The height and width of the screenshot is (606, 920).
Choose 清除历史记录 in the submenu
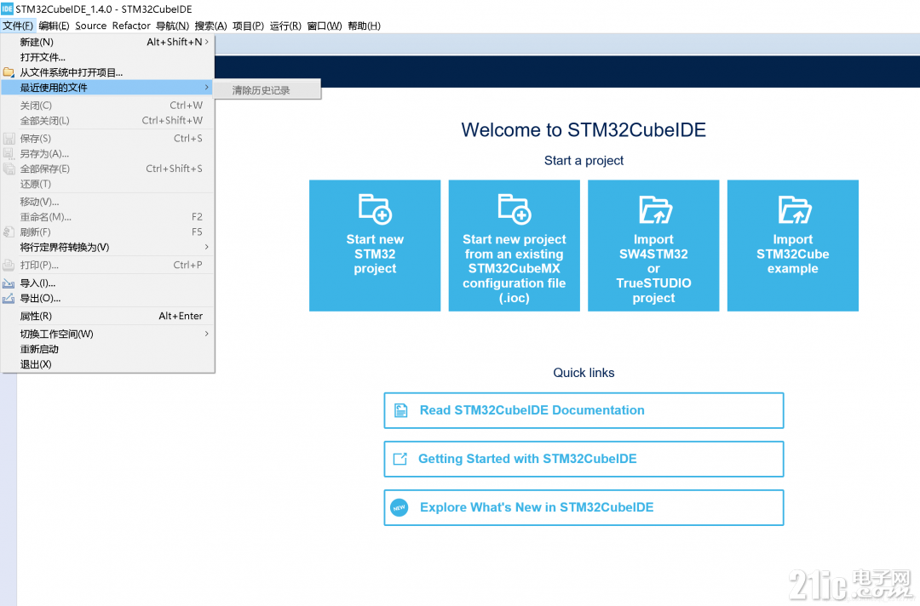pyautogui.click(x=267, y=90)
